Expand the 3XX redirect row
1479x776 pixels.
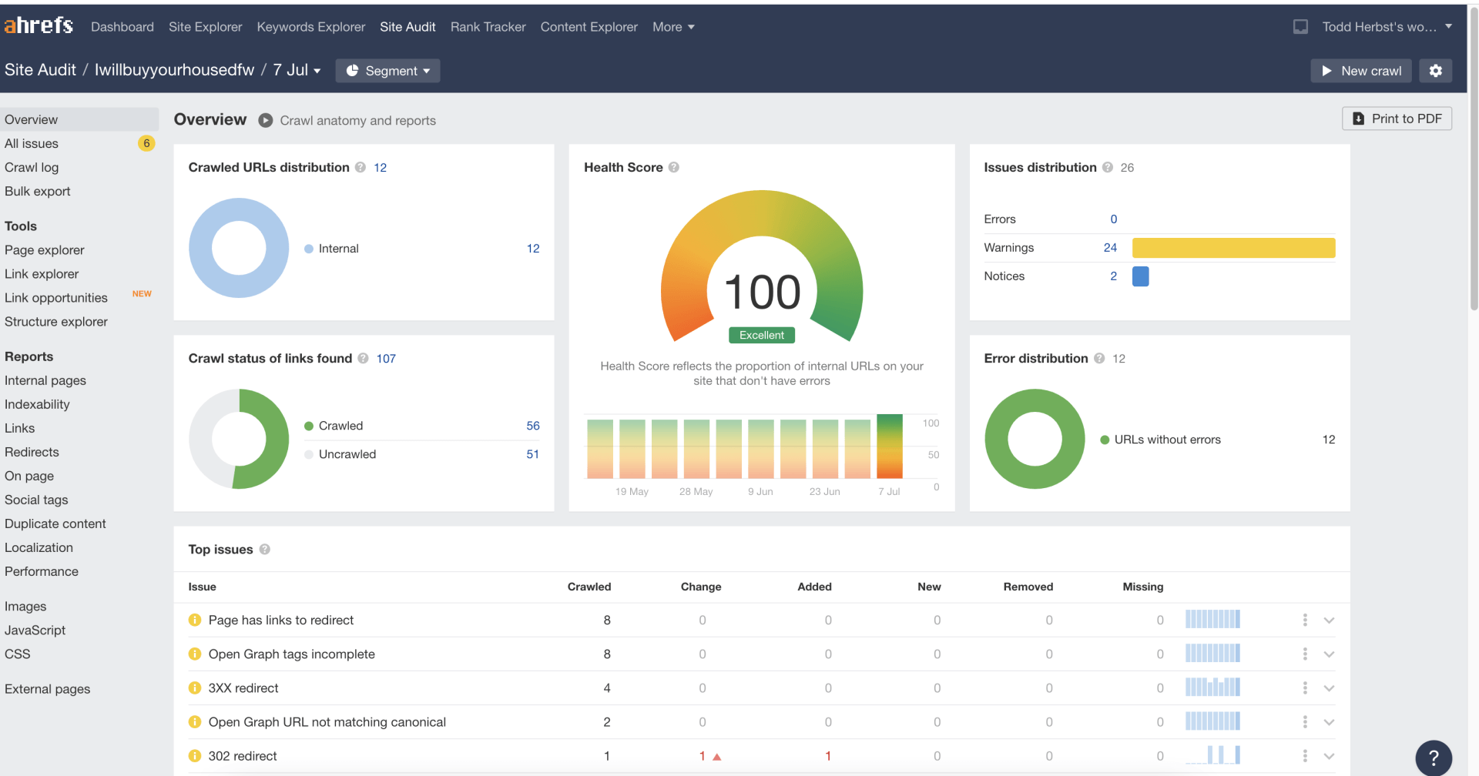click(1329, 687)
